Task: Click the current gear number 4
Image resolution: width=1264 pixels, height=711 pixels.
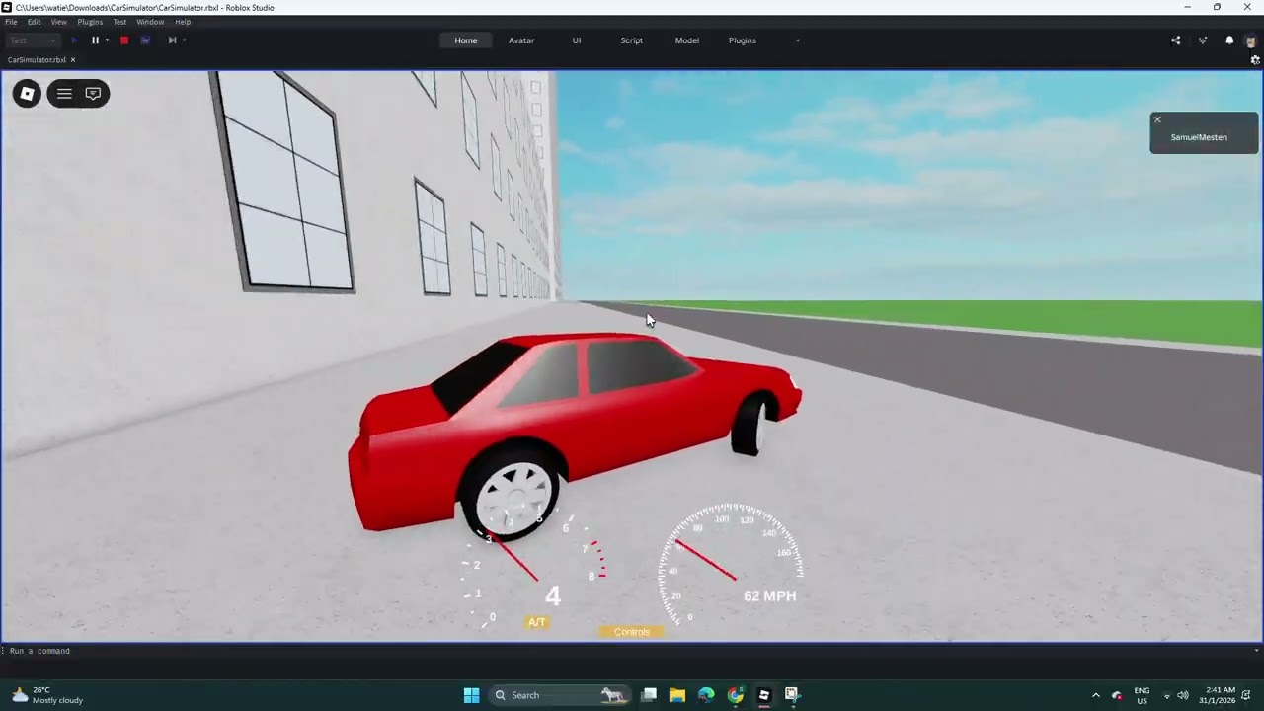Action: tap(553, 595)
